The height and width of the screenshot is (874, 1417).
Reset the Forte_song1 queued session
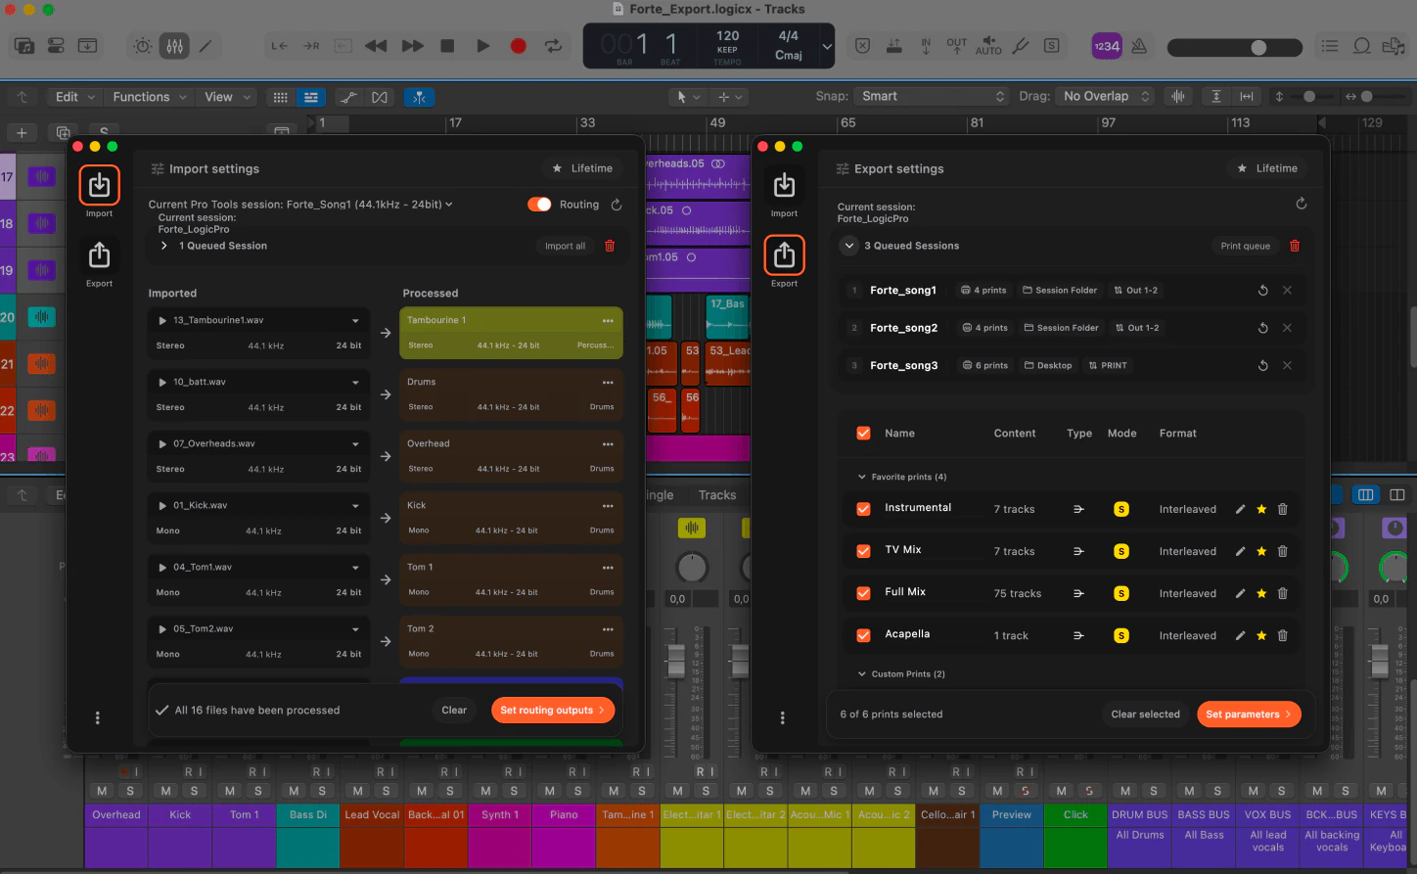(1263, 291)
